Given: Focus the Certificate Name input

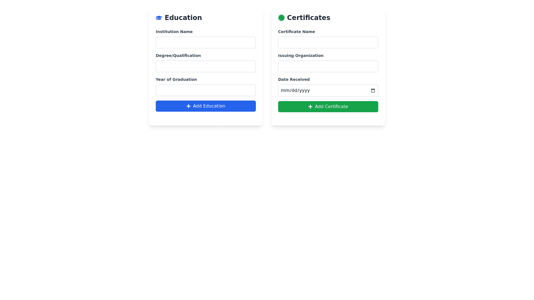Looking at the screenshot, I should click(x=328, y=42).
